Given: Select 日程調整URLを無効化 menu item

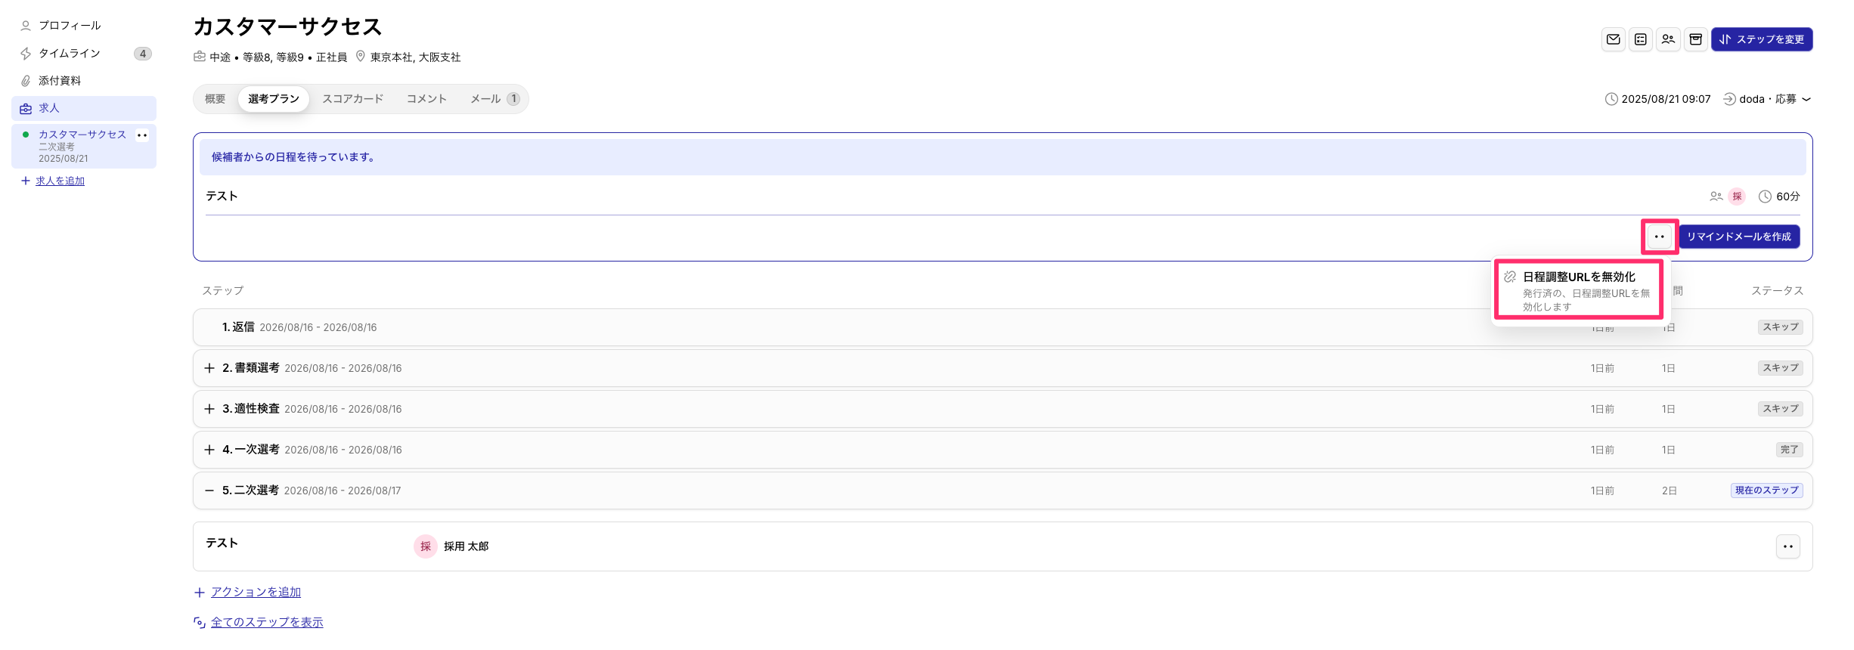Looking at the screenshot, I should (x=1579, y=290).
